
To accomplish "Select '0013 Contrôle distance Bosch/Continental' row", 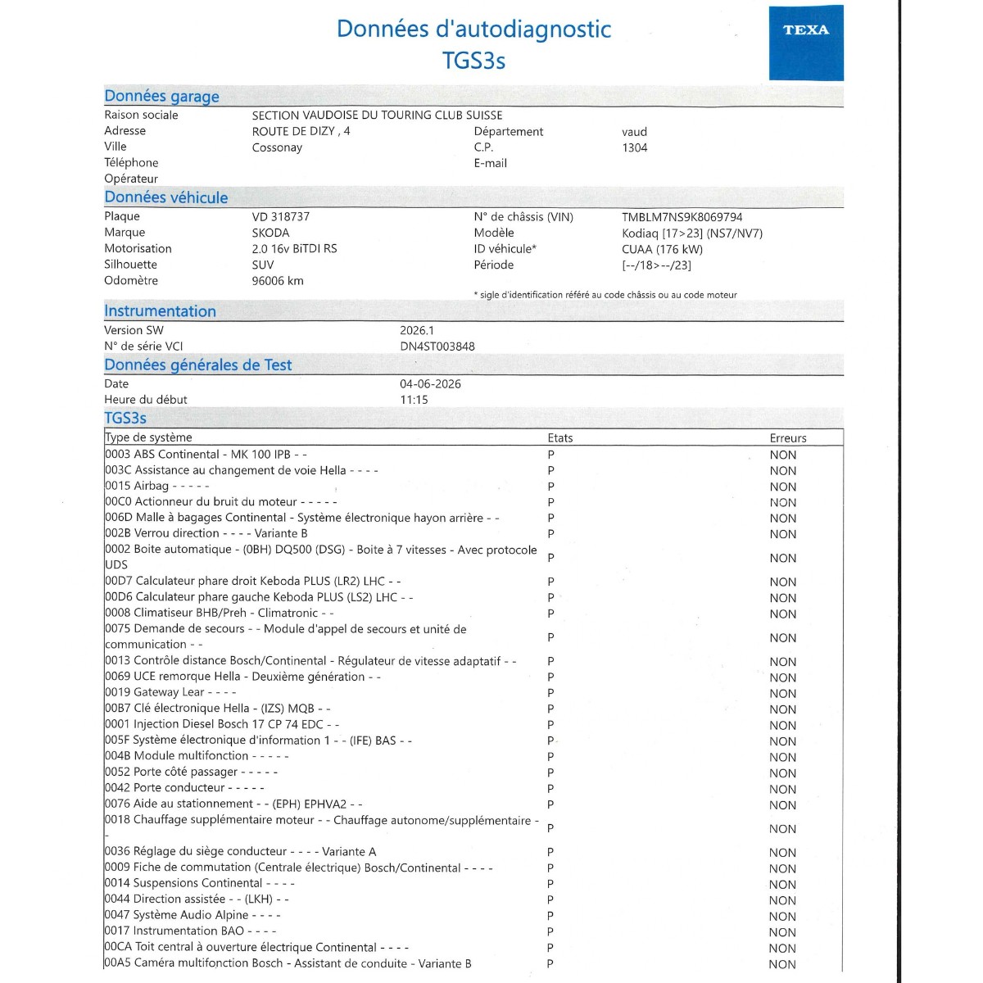I will (x=473, y=661).
